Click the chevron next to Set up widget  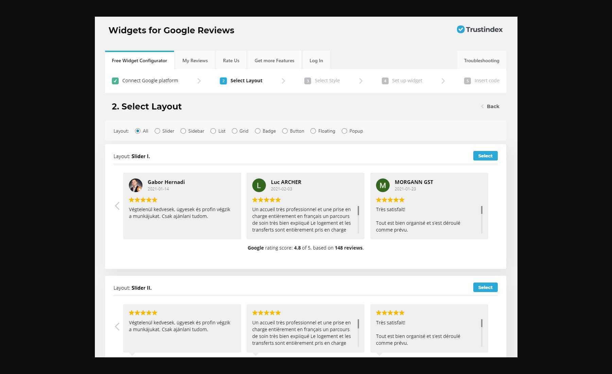pyautogui.click(x=443, y=81)
